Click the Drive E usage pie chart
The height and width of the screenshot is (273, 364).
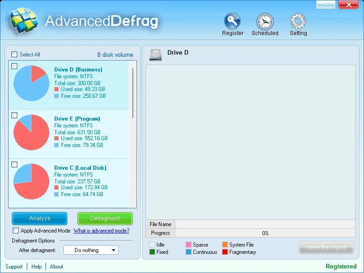(x=31, y=132)
